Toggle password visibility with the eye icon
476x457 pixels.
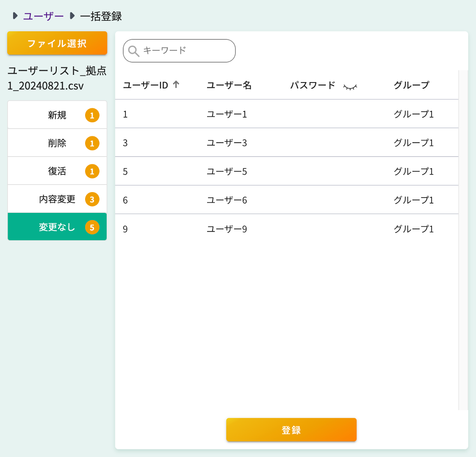point(350,86)
